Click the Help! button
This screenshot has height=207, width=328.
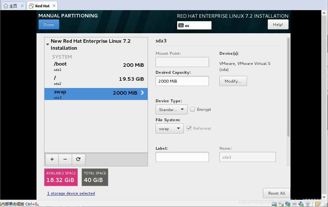coord(278,25)
